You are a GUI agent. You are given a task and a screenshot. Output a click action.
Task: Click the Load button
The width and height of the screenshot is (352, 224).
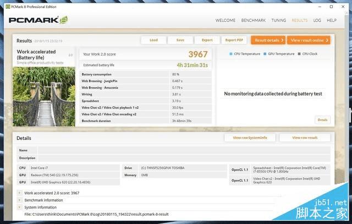(153, 40)
